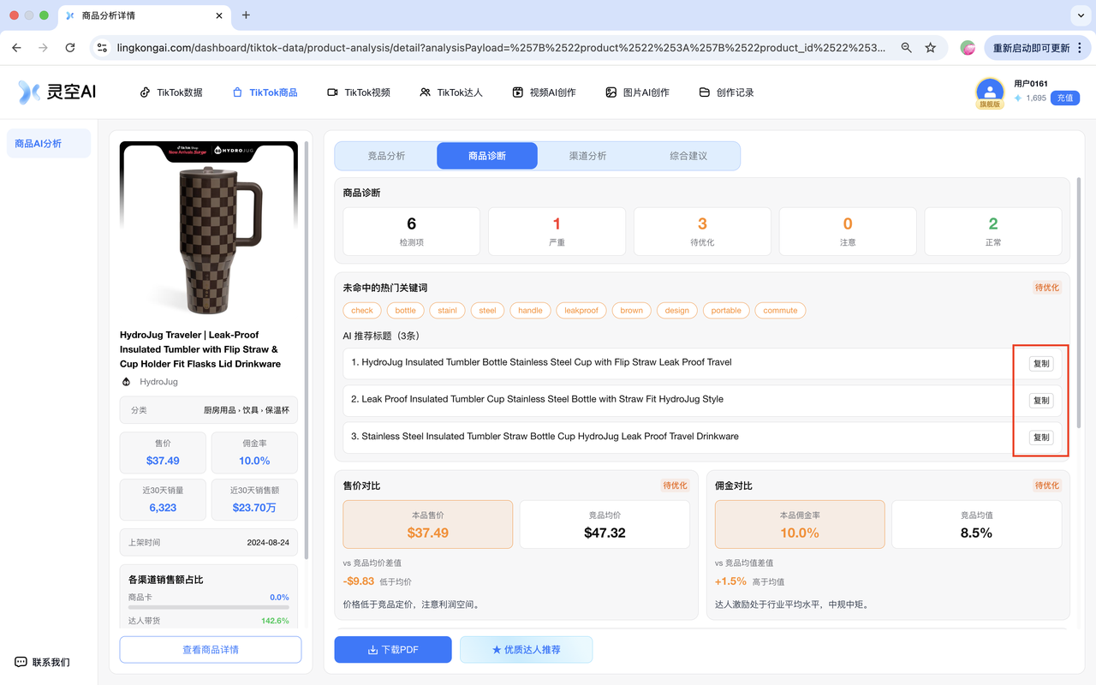
Task: Click the 灵空AI logo
Action: (x=57, y=92)
